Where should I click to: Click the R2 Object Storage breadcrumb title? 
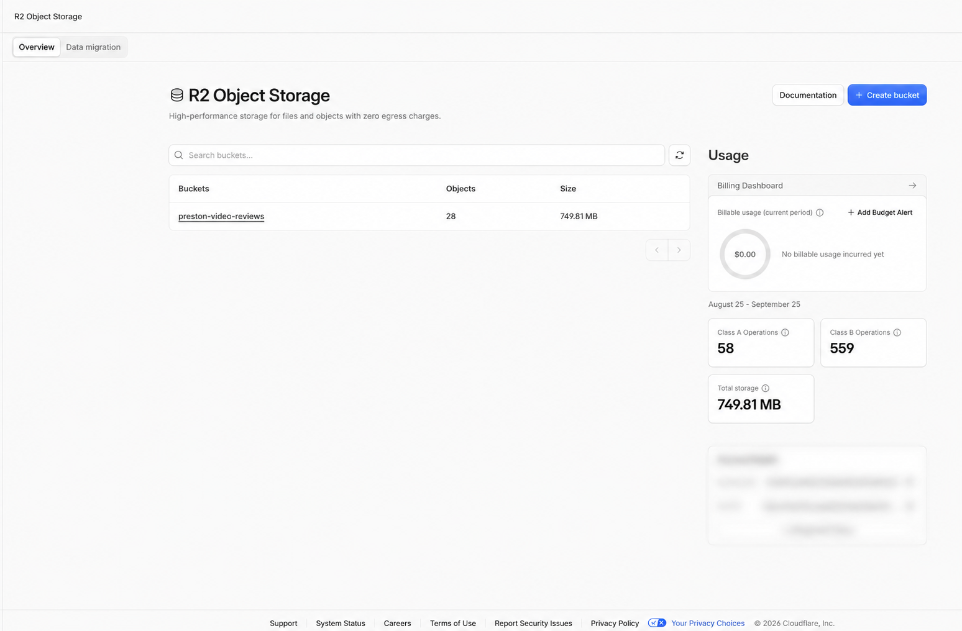(48, 16)
